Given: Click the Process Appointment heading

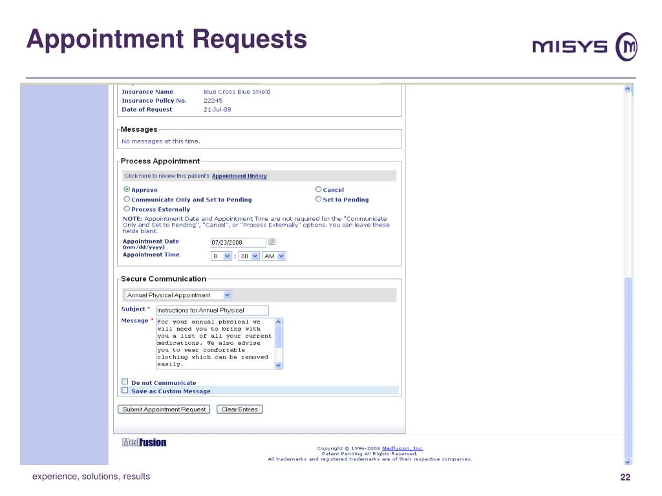Looking at the screenshot, I should click(160, 161).
